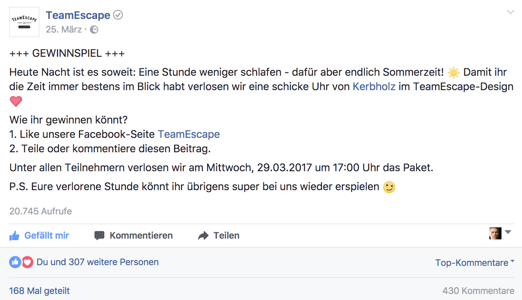Open the Kerbholz page link
This screenshot has height=300, width=522.
(x=374, y=86)
